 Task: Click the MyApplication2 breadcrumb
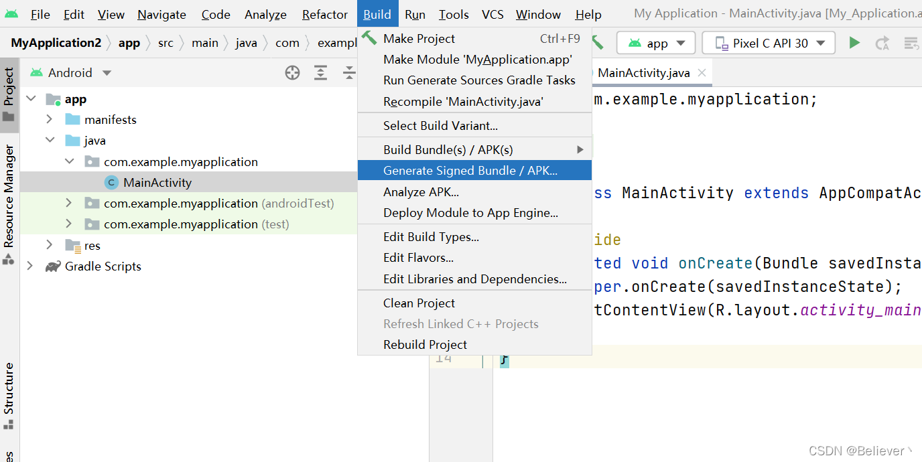[56, 43]
